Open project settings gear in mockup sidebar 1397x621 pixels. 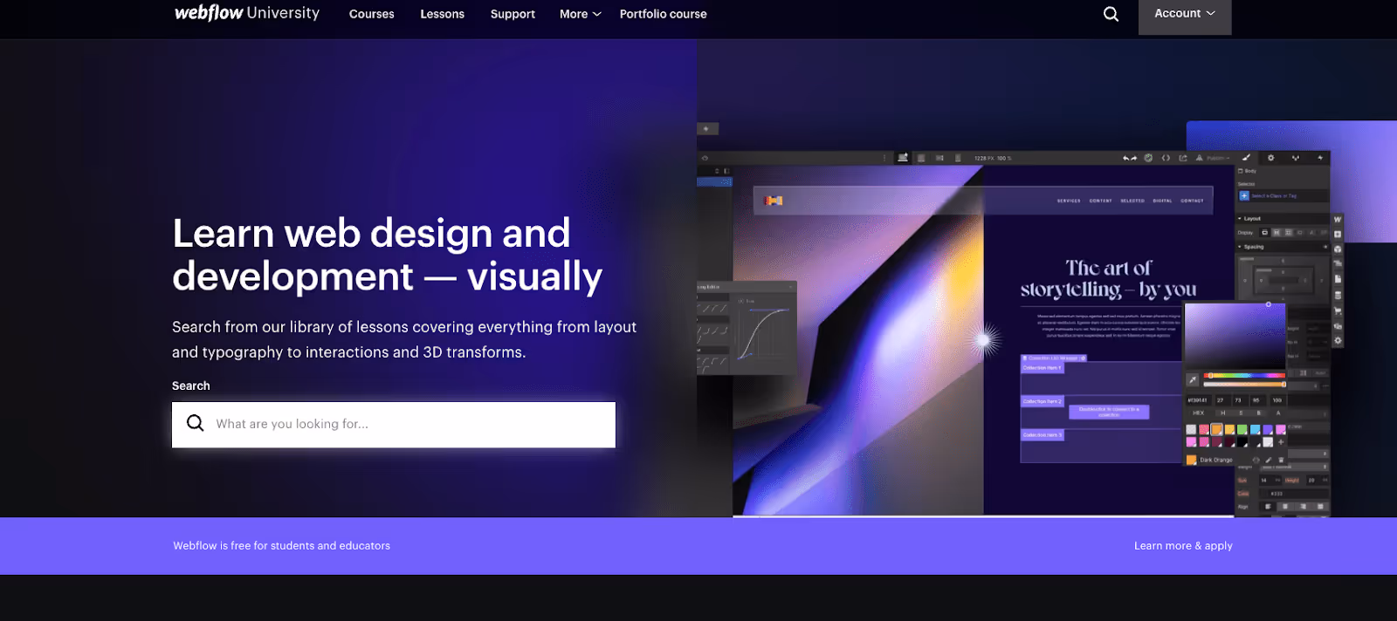1338,340
